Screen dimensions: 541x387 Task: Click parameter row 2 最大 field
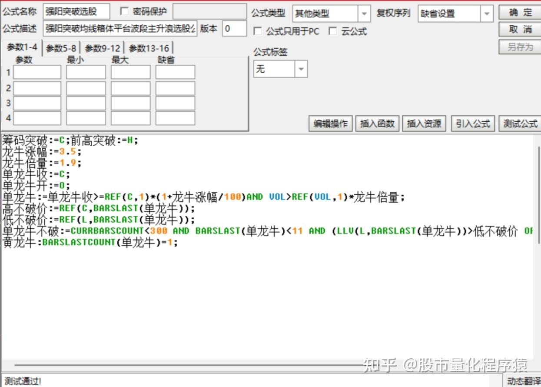130,88
